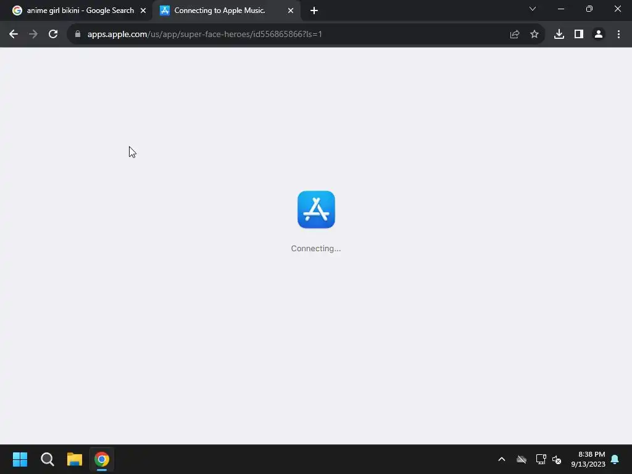Viewport: 632px width, 474px height.
Task: Click the muted volume tray icon
Action: click(x=557, y=459)
